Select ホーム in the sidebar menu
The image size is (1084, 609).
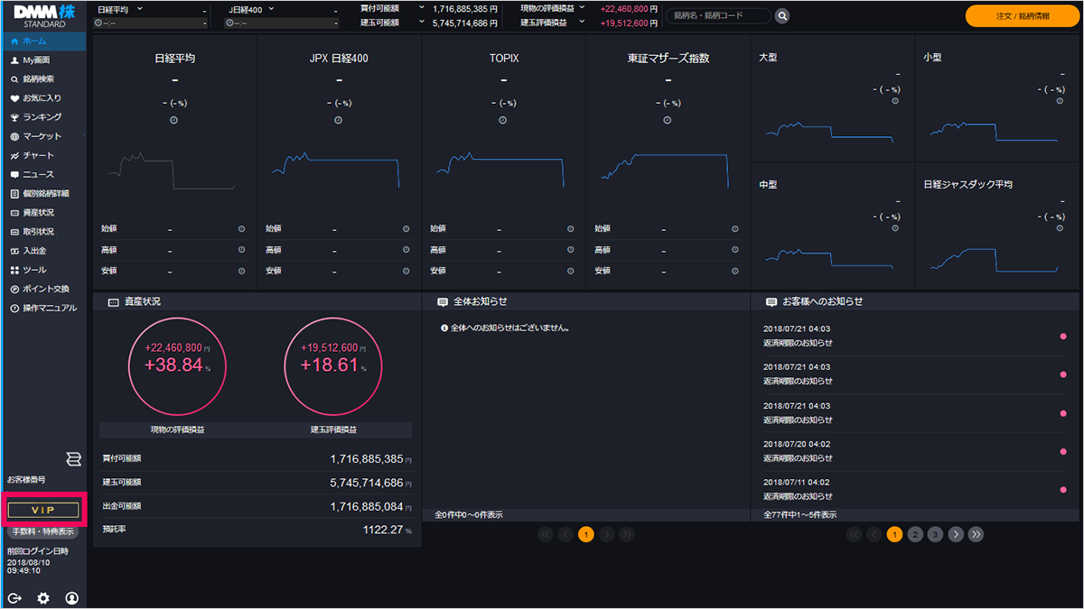(34, 42)
